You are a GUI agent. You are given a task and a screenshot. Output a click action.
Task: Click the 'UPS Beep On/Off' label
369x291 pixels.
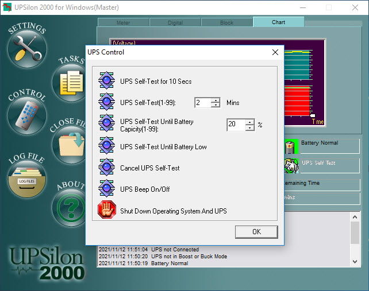(x=145, y=189)
